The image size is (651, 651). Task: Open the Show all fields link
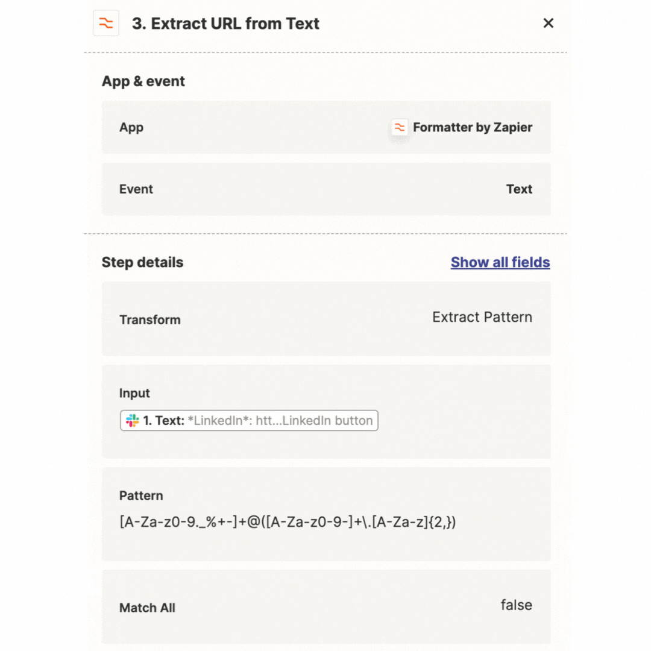click(x=500, y=262)
